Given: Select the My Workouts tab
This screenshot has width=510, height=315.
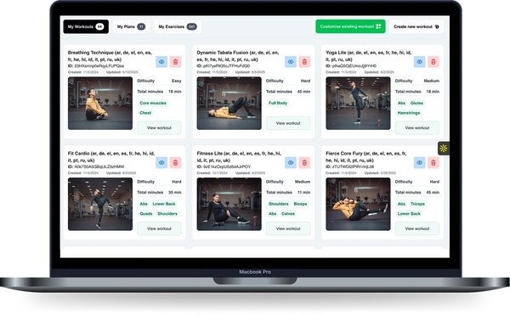Looking at the screenshot, I should pos(86,26).
